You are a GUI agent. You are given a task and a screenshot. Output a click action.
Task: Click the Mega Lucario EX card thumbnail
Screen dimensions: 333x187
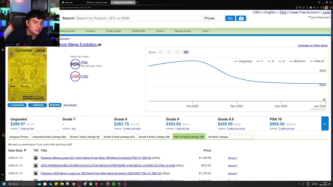pos(27,74)
